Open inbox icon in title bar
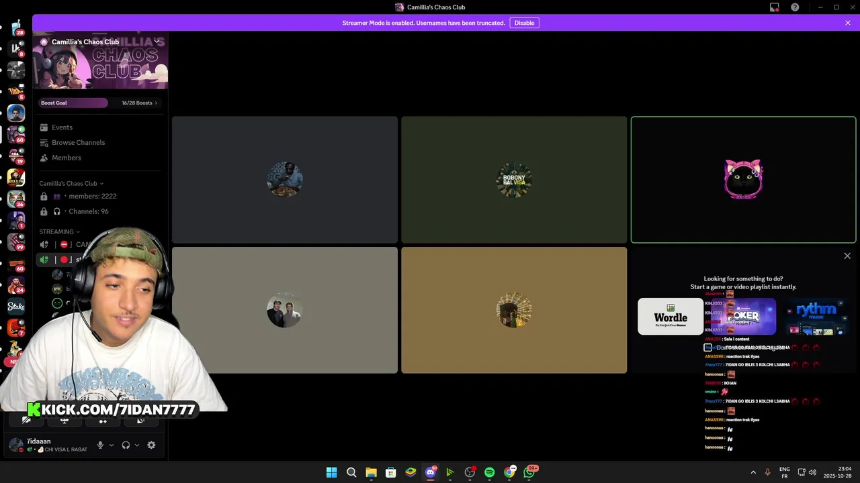 pyautogui.click(x=774, y=7)
